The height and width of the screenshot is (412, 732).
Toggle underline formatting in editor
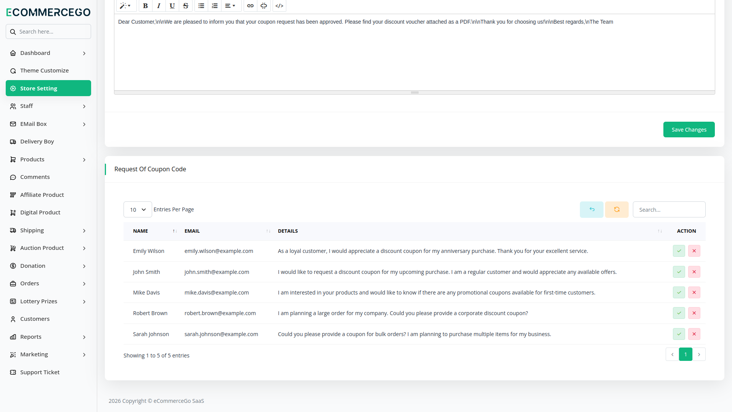(172, 6)
